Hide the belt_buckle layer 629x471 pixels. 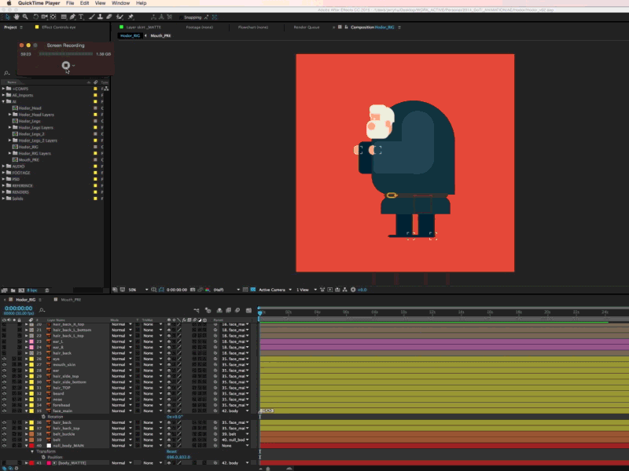tap(5, 434)
